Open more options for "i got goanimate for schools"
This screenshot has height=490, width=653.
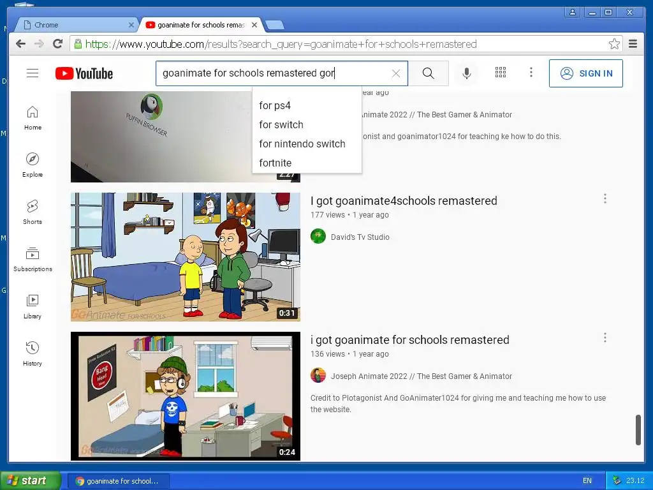605,338
